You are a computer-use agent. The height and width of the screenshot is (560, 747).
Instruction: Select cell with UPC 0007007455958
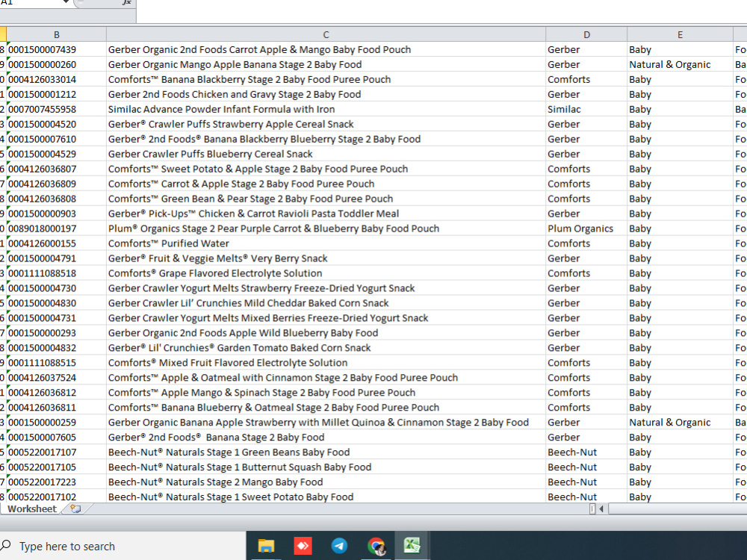tap(56, 109)
